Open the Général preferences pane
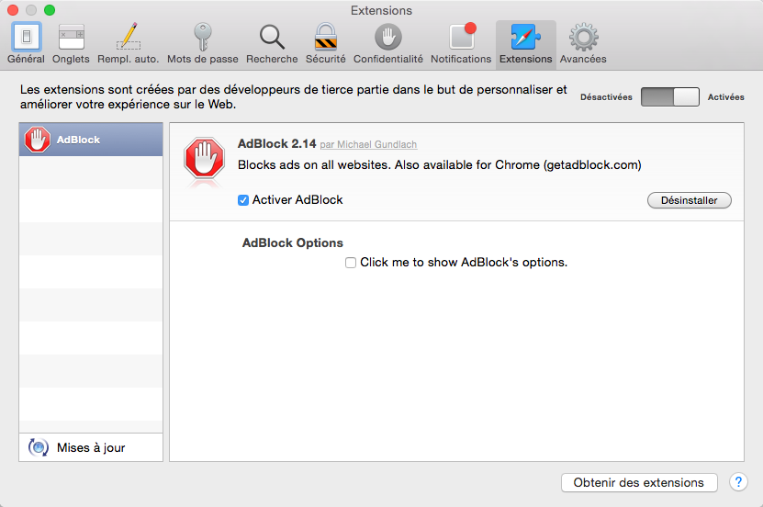Viewport: 763px width, 507px height. (x=26, y=43)
